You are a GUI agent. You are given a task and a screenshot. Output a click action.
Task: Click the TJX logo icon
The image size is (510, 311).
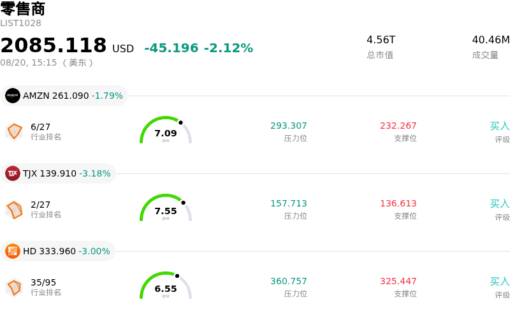13,173
